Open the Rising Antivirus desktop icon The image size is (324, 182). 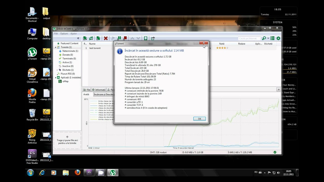pos(32,136)
